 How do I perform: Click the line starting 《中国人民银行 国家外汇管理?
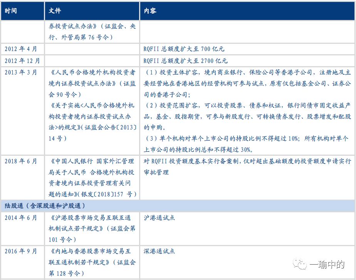click(x=92, y=161)
